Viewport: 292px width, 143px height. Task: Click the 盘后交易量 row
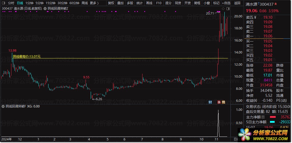coord(267,112)
